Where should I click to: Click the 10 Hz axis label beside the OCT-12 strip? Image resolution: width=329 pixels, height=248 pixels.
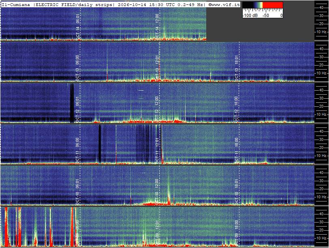coord(321,114)
